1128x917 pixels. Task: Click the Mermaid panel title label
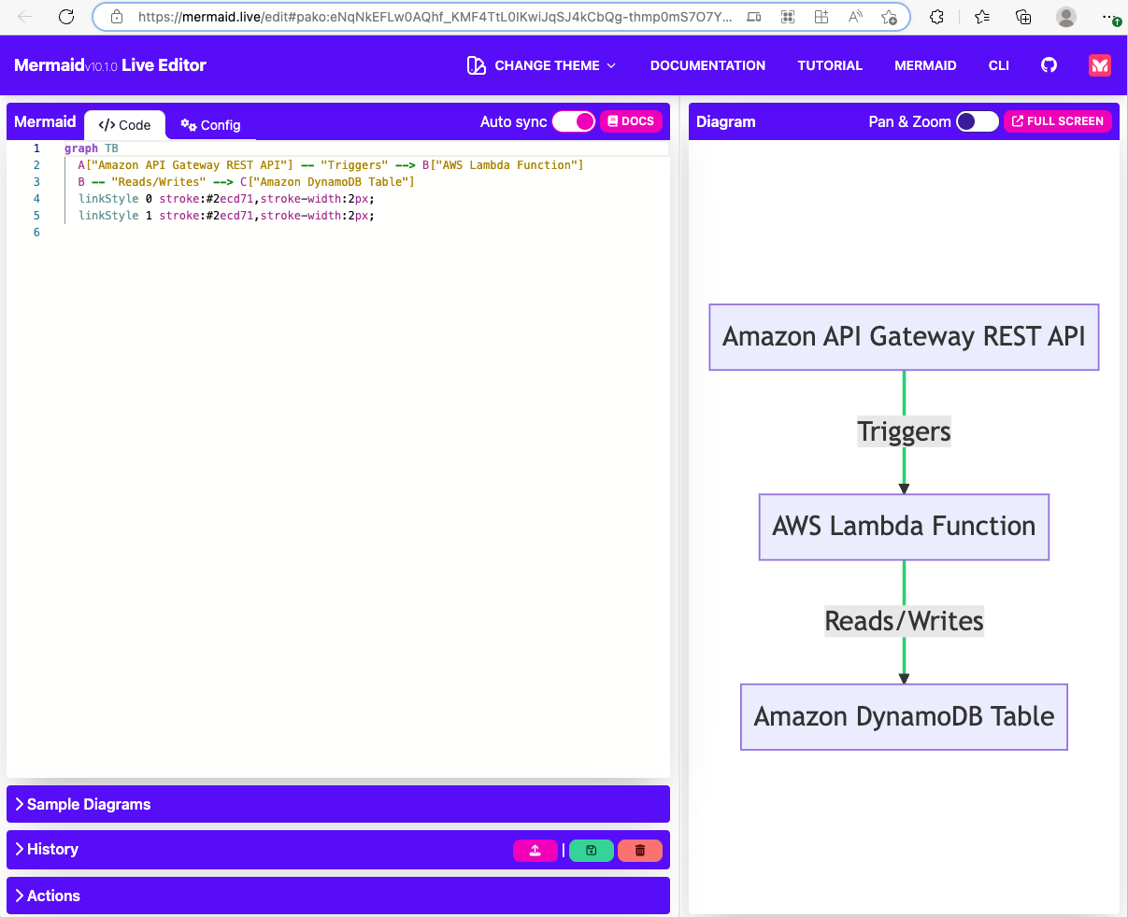[x=45, y=121]
